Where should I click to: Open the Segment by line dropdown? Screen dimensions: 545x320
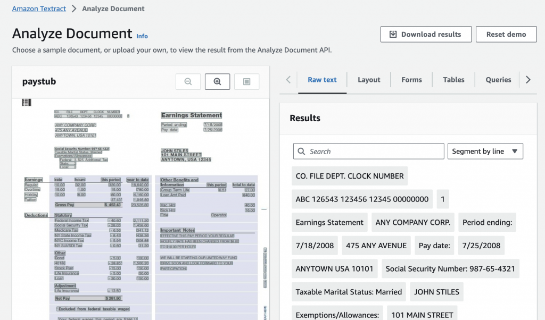click(x=485, y=151)
